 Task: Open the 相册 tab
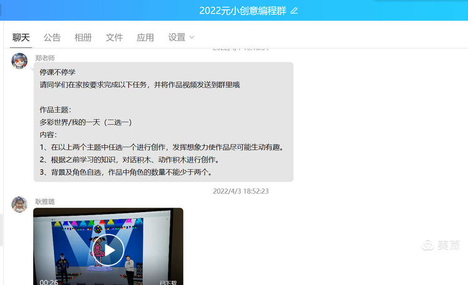pos(83,37)
